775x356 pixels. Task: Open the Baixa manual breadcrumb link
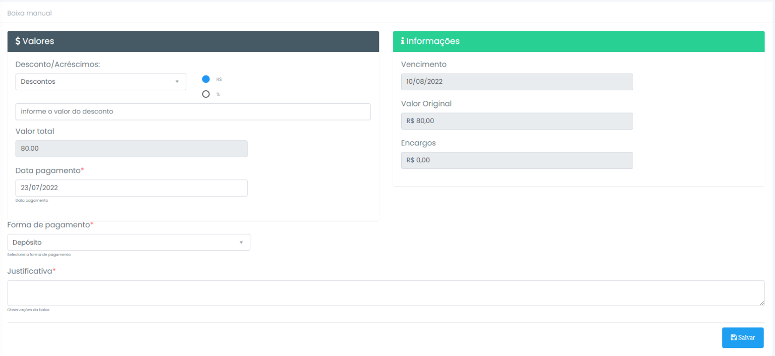29,13
